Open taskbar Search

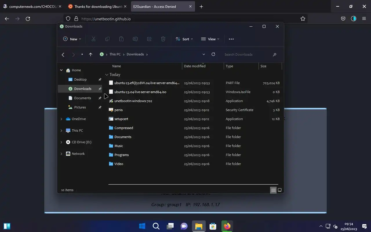[x=156, y=226]
